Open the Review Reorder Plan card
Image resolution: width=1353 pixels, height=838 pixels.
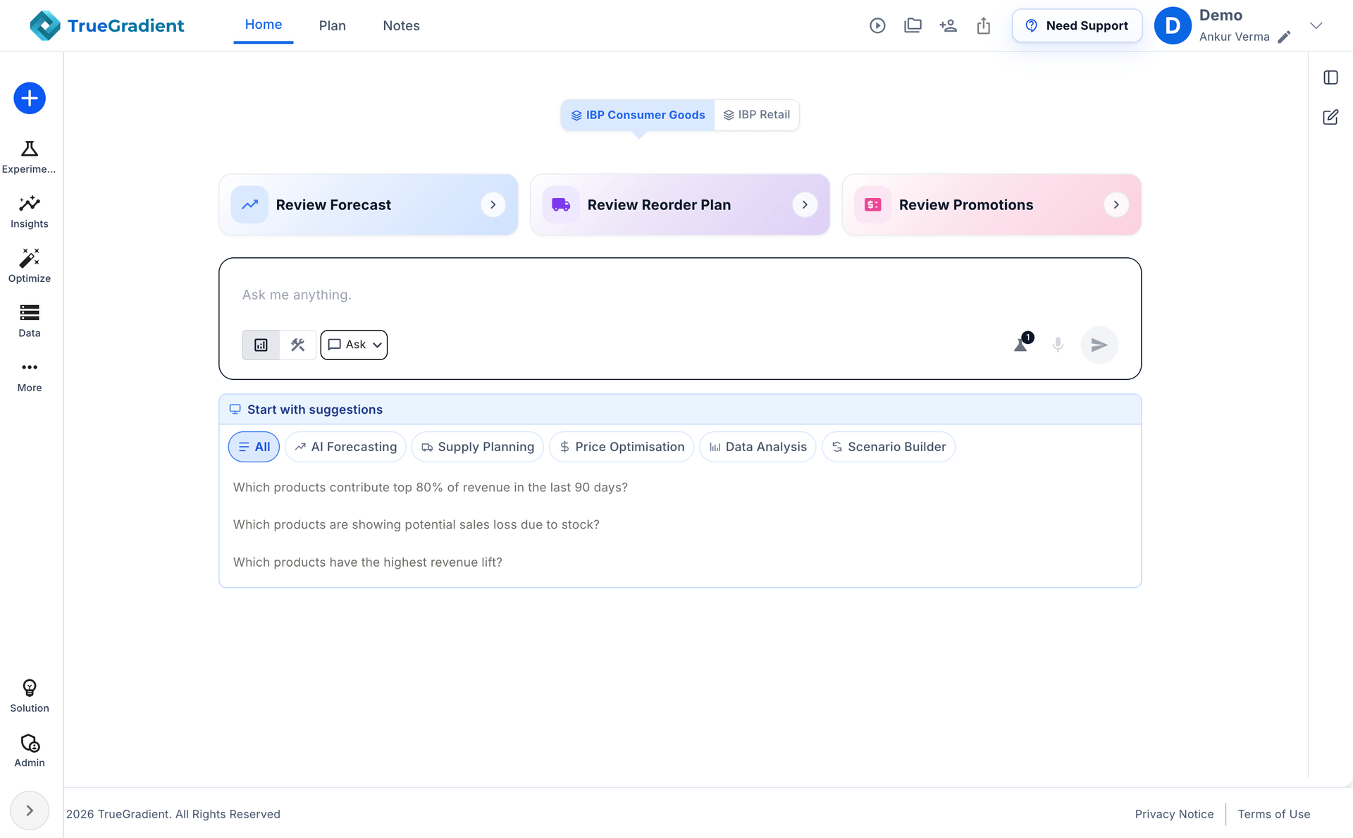click(x=680, y=204)
